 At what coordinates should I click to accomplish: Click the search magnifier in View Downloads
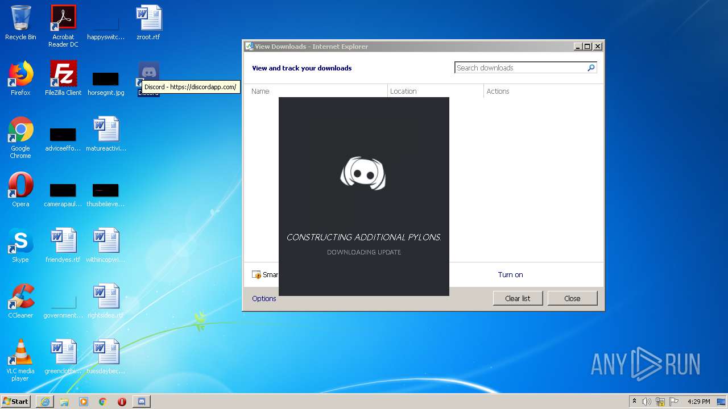(x=591, y=68)
